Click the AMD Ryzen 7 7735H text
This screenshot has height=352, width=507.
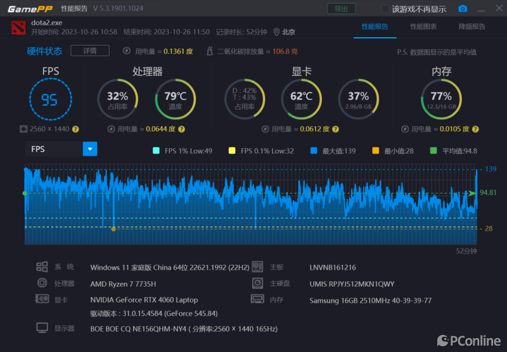coord(123,284)
